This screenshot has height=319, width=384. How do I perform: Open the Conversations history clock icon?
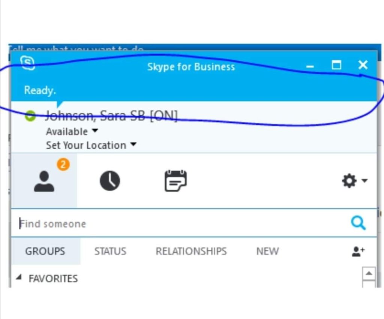pos(110,181)
